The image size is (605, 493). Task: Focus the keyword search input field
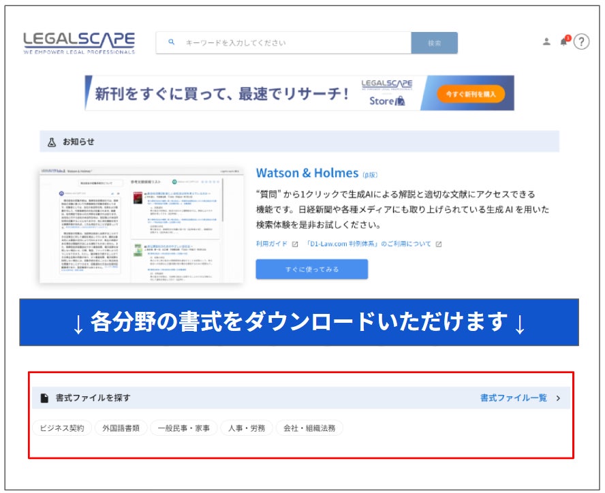pos(283,43)
